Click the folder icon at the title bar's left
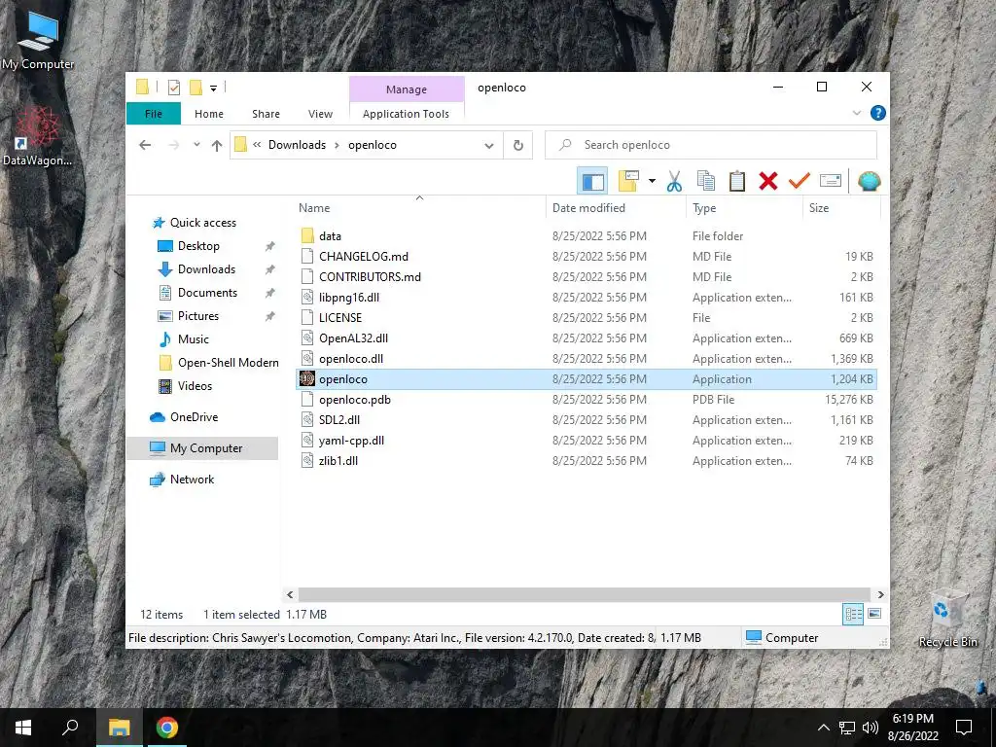996x747 pixels. (143, 87)
